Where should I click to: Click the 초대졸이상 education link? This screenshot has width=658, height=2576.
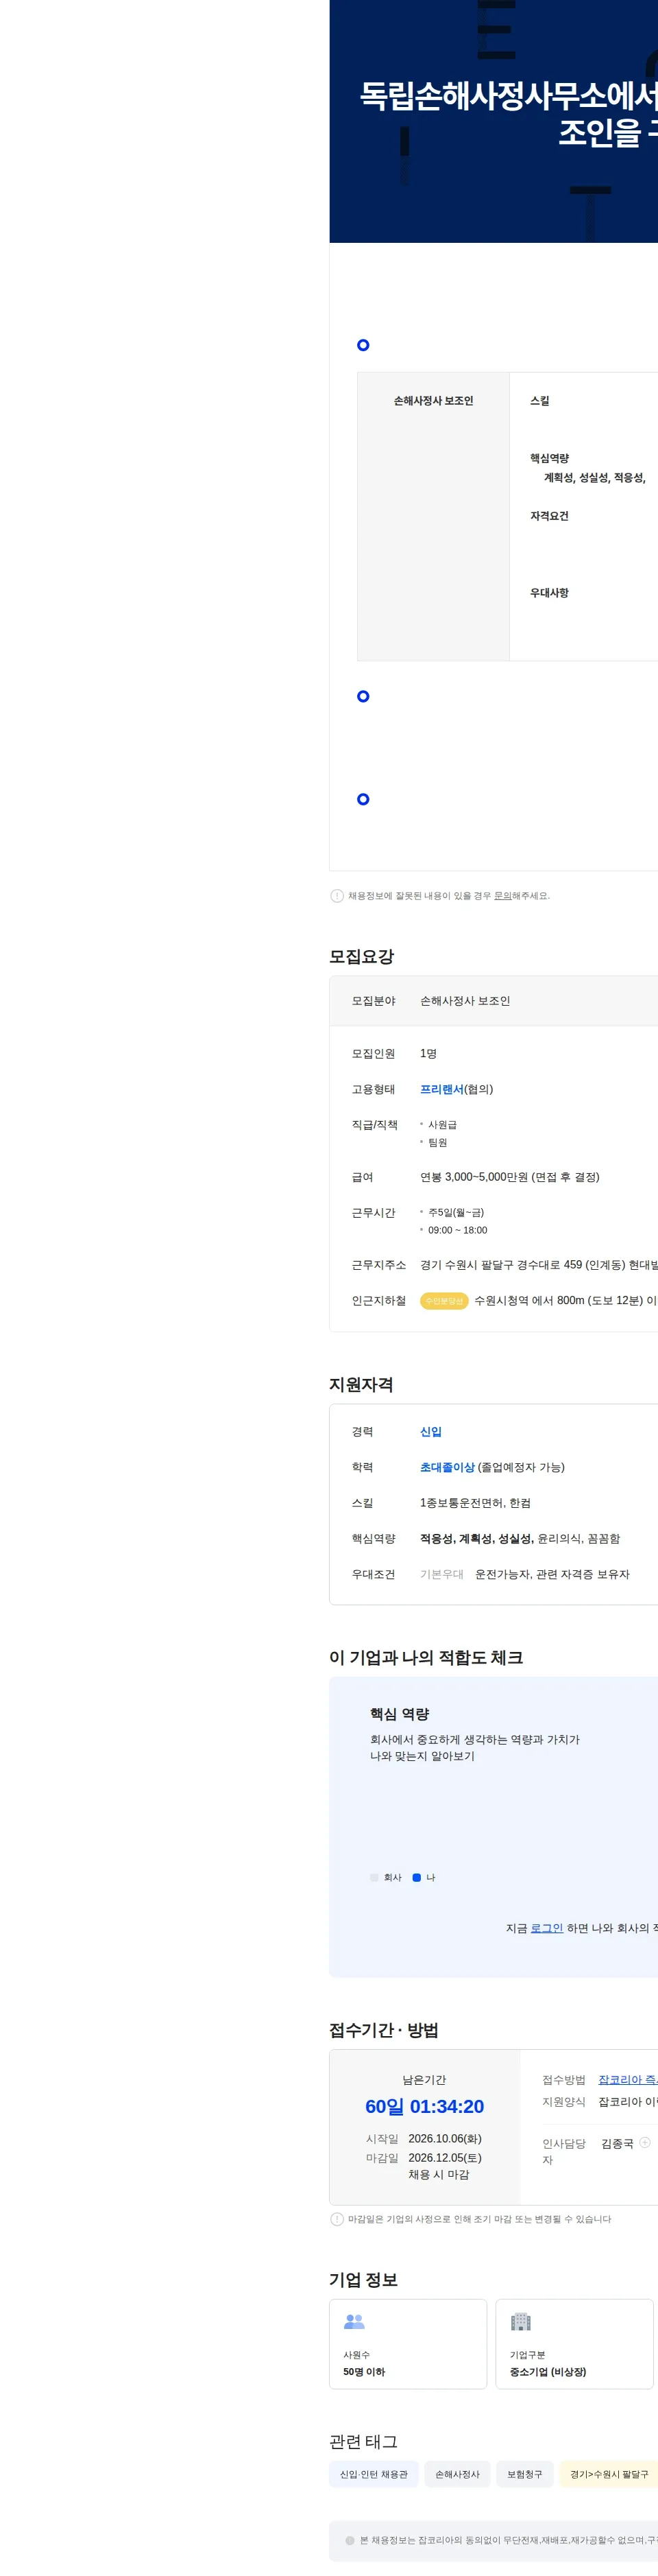click(x=448, y=1467)
